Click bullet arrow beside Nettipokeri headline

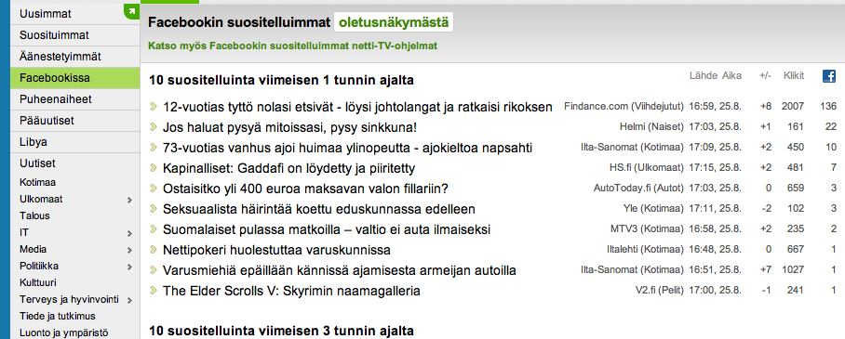154,250
